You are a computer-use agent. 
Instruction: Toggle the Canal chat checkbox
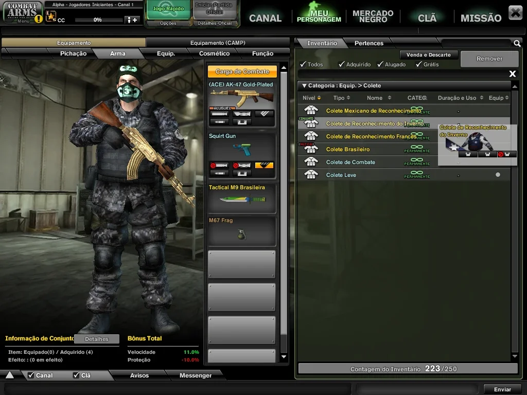[x=31, y=375]
